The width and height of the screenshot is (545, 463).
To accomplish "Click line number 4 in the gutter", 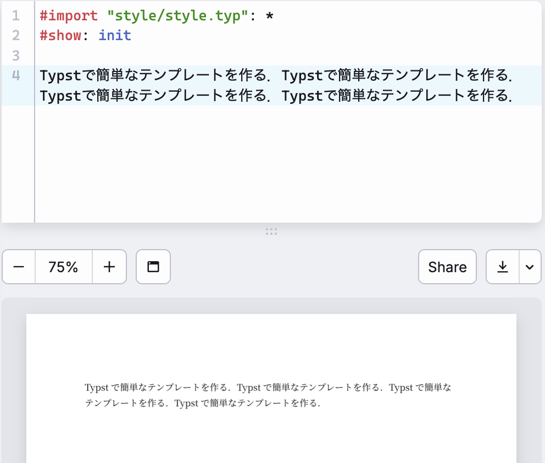I will (x=15, y=75).
